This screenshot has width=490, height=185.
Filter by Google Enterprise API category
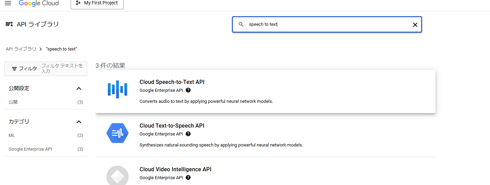click(30, 149)
